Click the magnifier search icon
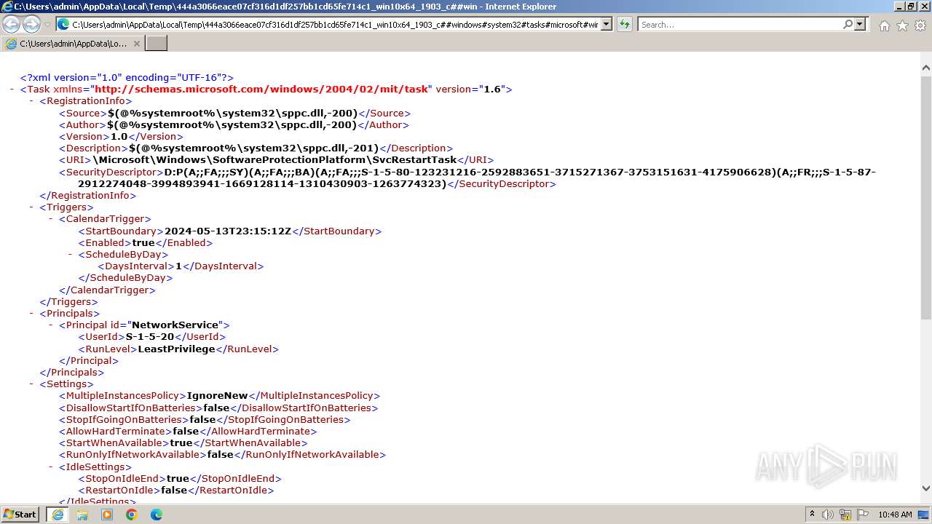Screen dimensions: 932x524 point(848,25)
